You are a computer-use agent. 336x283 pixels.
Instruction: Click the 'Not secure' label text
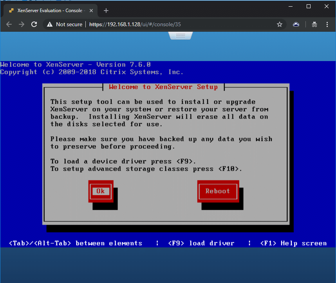(69, 24)
